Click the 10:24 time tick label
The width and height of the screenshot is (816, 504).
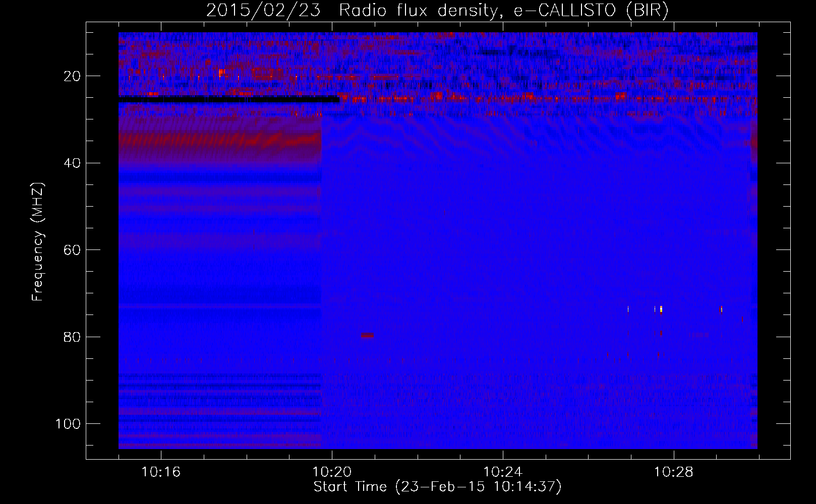503,472
